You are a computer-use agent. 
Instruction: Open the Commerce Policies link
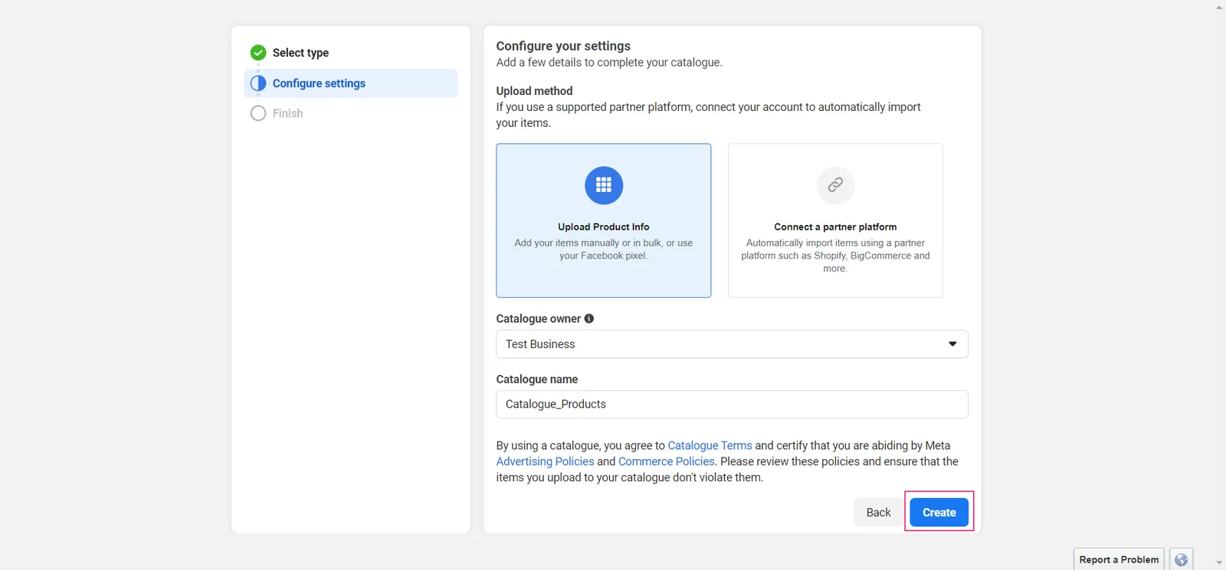click(666, 461)
